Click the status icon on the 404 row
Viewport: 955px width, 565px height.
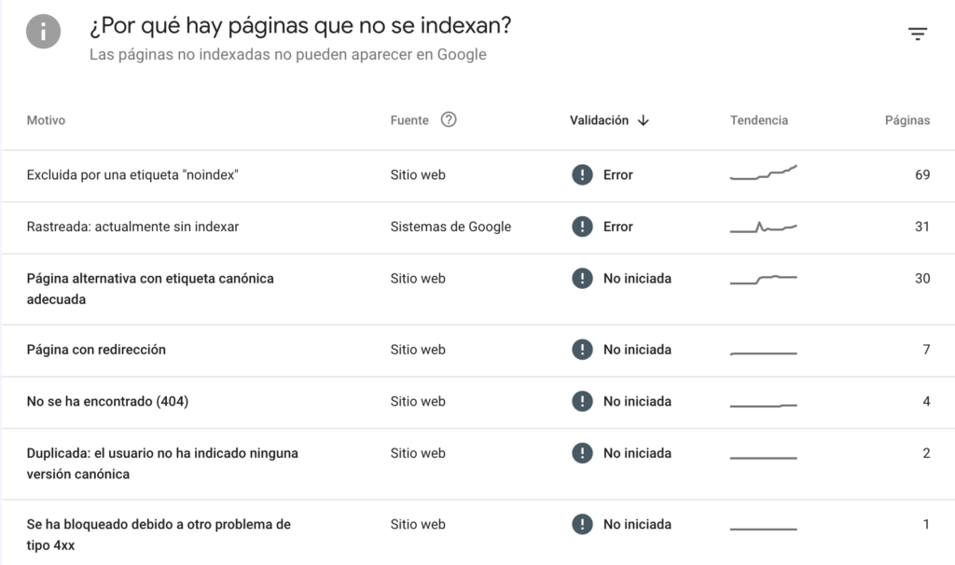point(583,401)
